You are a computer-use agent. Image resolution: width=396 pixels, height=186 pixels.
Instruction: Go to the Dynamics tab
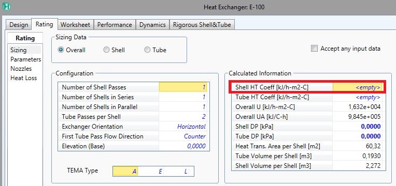152,25
